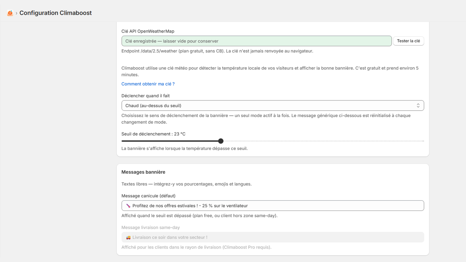This screenshot has width=466, height=262.
Task: Click the 'Message livraison same-day' label
Action: click(151, 228)
